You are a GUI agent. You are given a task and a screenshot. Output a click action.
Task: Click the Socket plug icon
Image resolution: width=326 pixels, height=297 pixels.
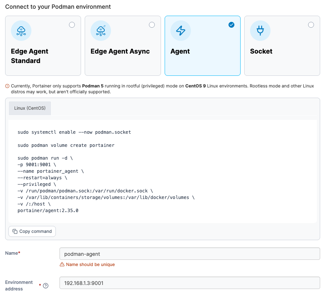260,31
